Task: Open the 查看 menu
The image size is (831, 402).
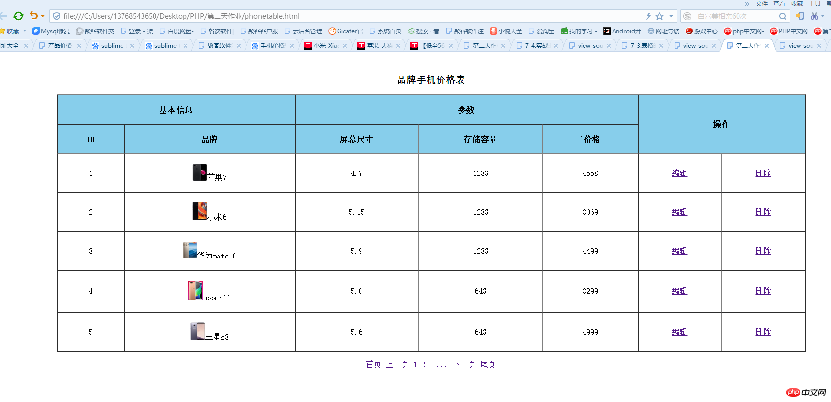Action: [x=779, y=4]
